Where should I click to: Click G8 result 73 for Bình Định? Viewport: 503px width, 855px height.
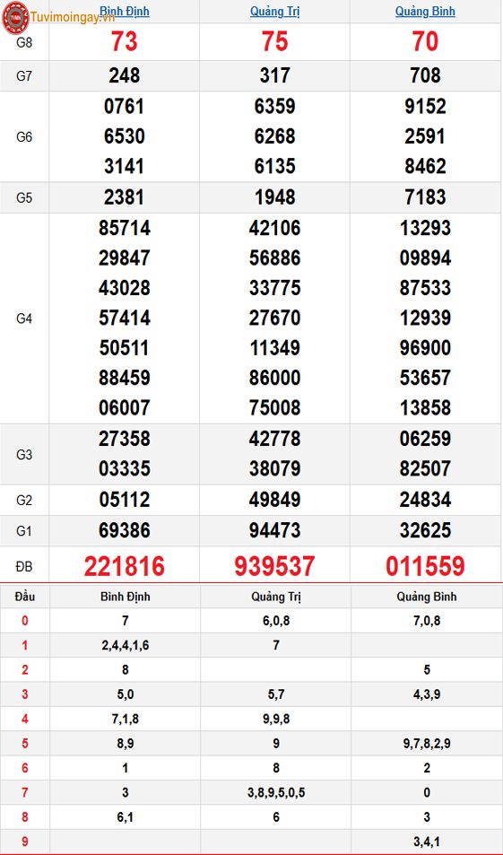tap(125, 42)
